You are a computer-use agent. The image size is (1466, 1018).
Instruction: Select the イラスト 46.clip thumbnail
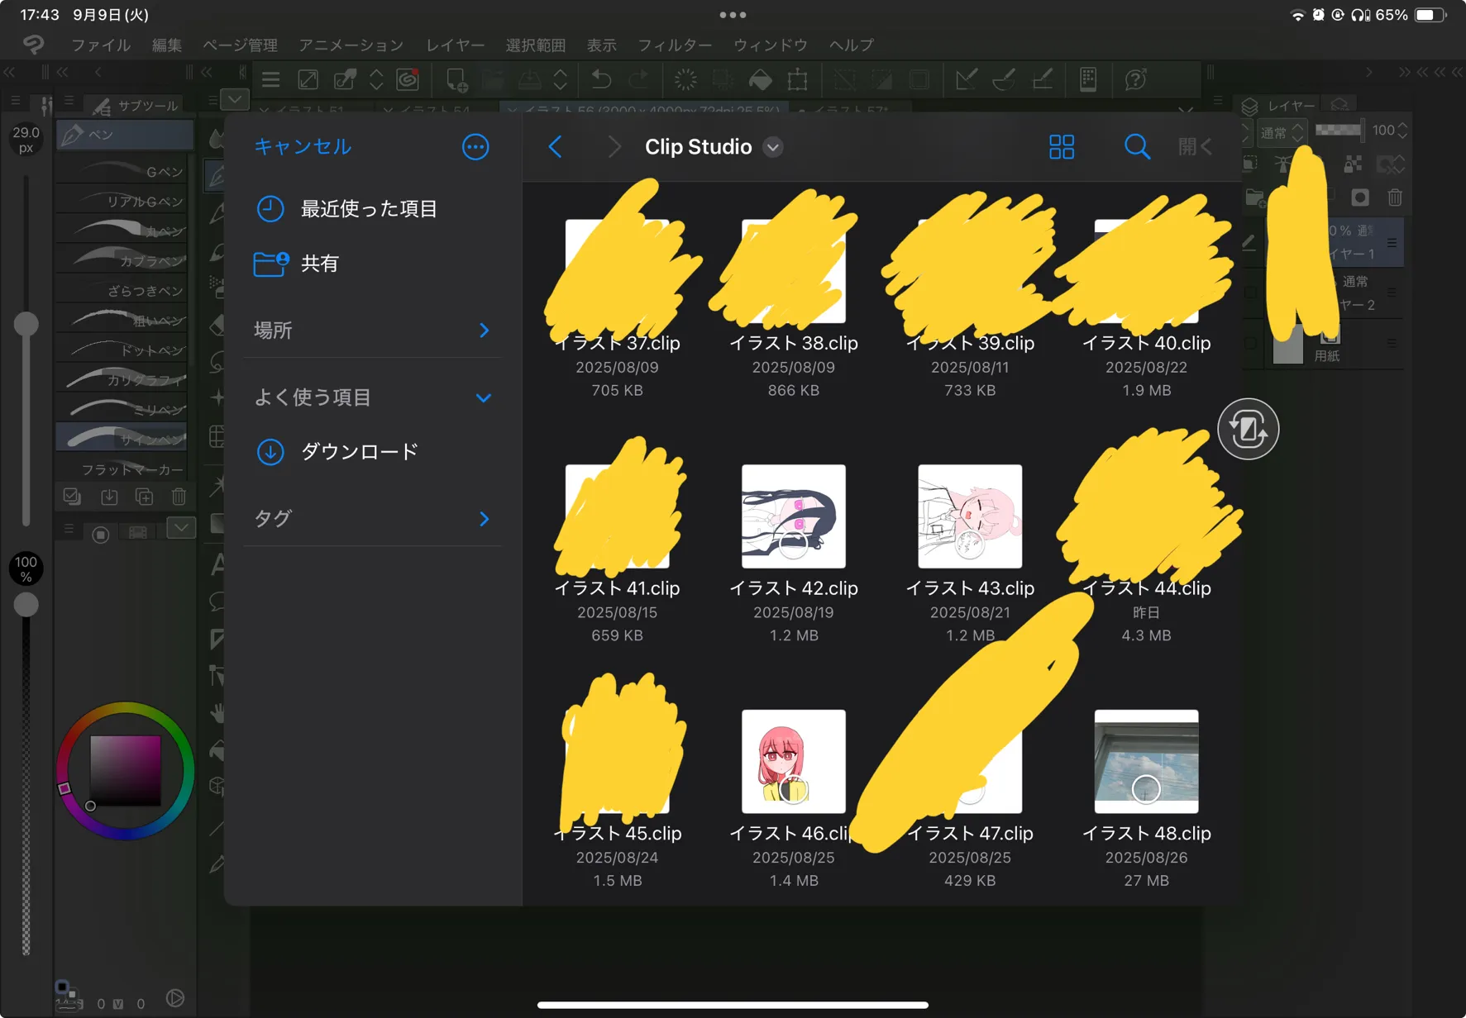tap(794, 761)
